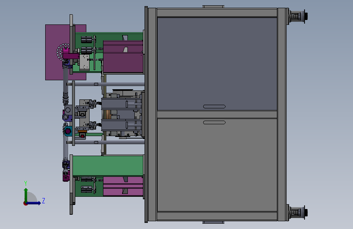Screen dimensions: 353x229
Task: Click the 'Y' axis label text
Action: coord(26,183)
